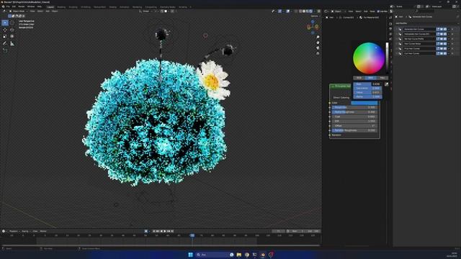
Task: Click the viewport zoom magnifier icon
Action: click(318, 37)
